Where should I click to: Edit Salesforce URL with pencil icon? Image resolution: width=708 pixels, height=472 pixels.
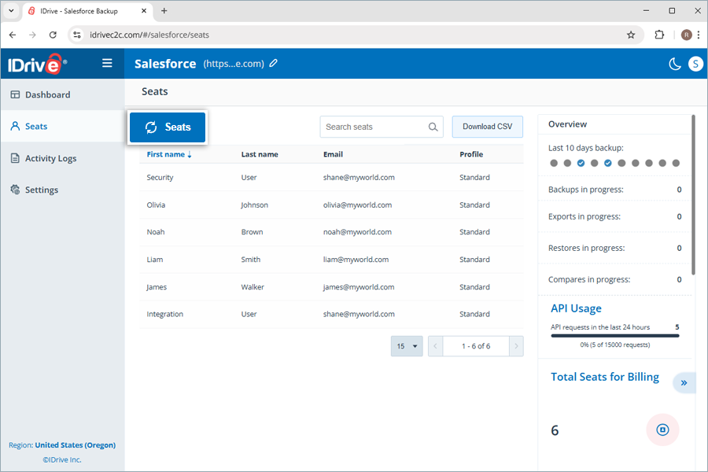tap(273, 63)
